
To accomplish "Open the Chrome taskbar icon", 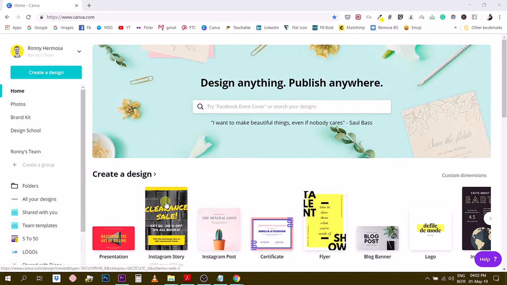I will pos(236,278).
